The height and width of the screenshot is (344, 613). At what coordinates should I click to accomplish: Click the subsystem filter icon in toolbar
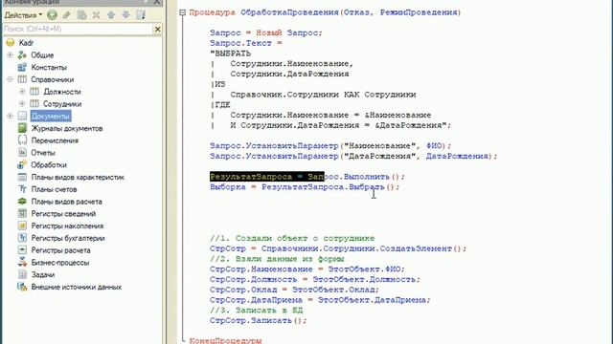point(141,15)
